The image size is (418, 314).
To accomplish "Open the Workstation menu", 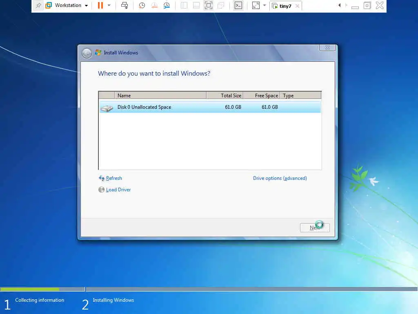I will tap(71, 5).
